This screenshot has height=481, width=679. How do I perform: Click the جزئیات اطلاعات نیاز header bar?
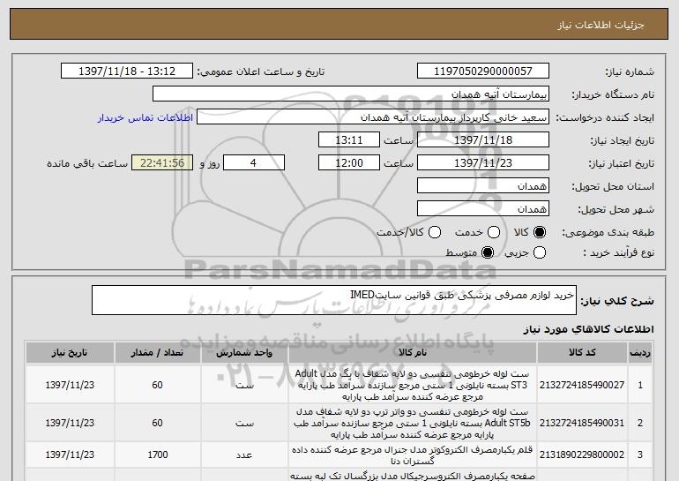pos(339,25)
